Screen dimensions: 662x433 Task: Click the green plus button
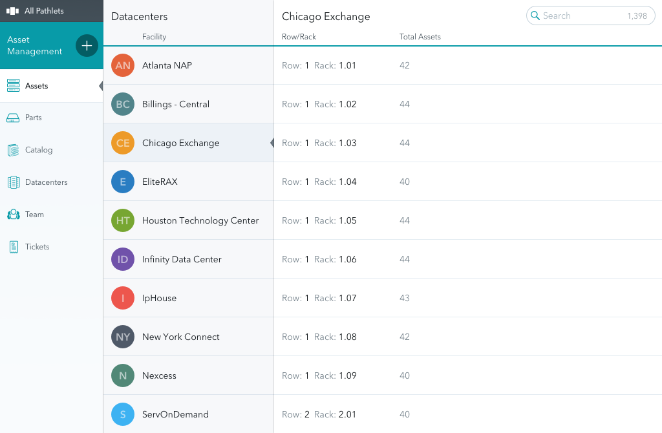[86, 45]
